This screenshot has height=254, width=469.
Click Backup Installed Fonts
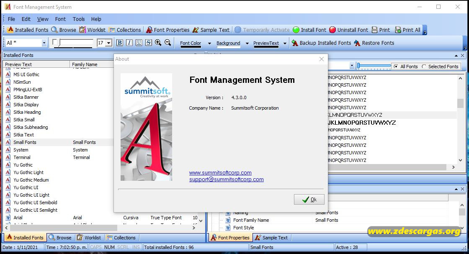[321, 43]
